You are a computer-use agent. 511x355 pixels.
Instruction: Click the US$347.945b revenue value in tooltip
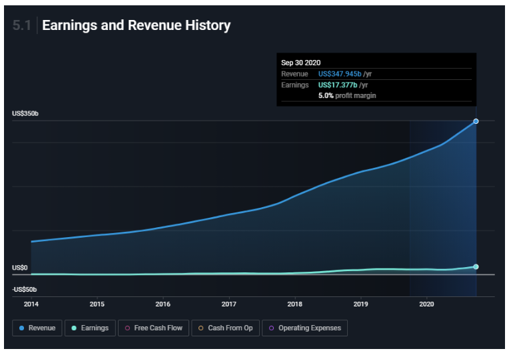[x=340, y=74]
